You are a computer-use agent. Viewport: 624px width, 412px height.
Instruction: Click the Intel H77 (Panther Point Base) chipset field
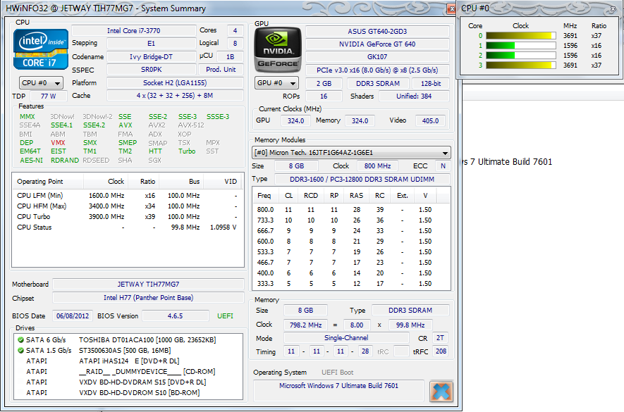click(x=148, y=297)
